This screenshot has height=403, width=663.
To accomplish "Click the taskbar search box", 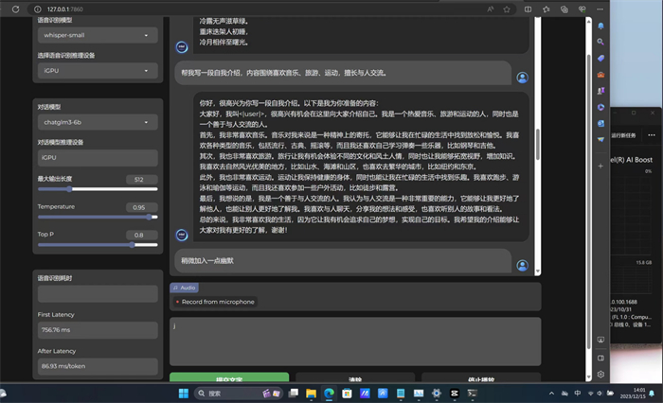I will pyautogui.click(x=232, y=393).
